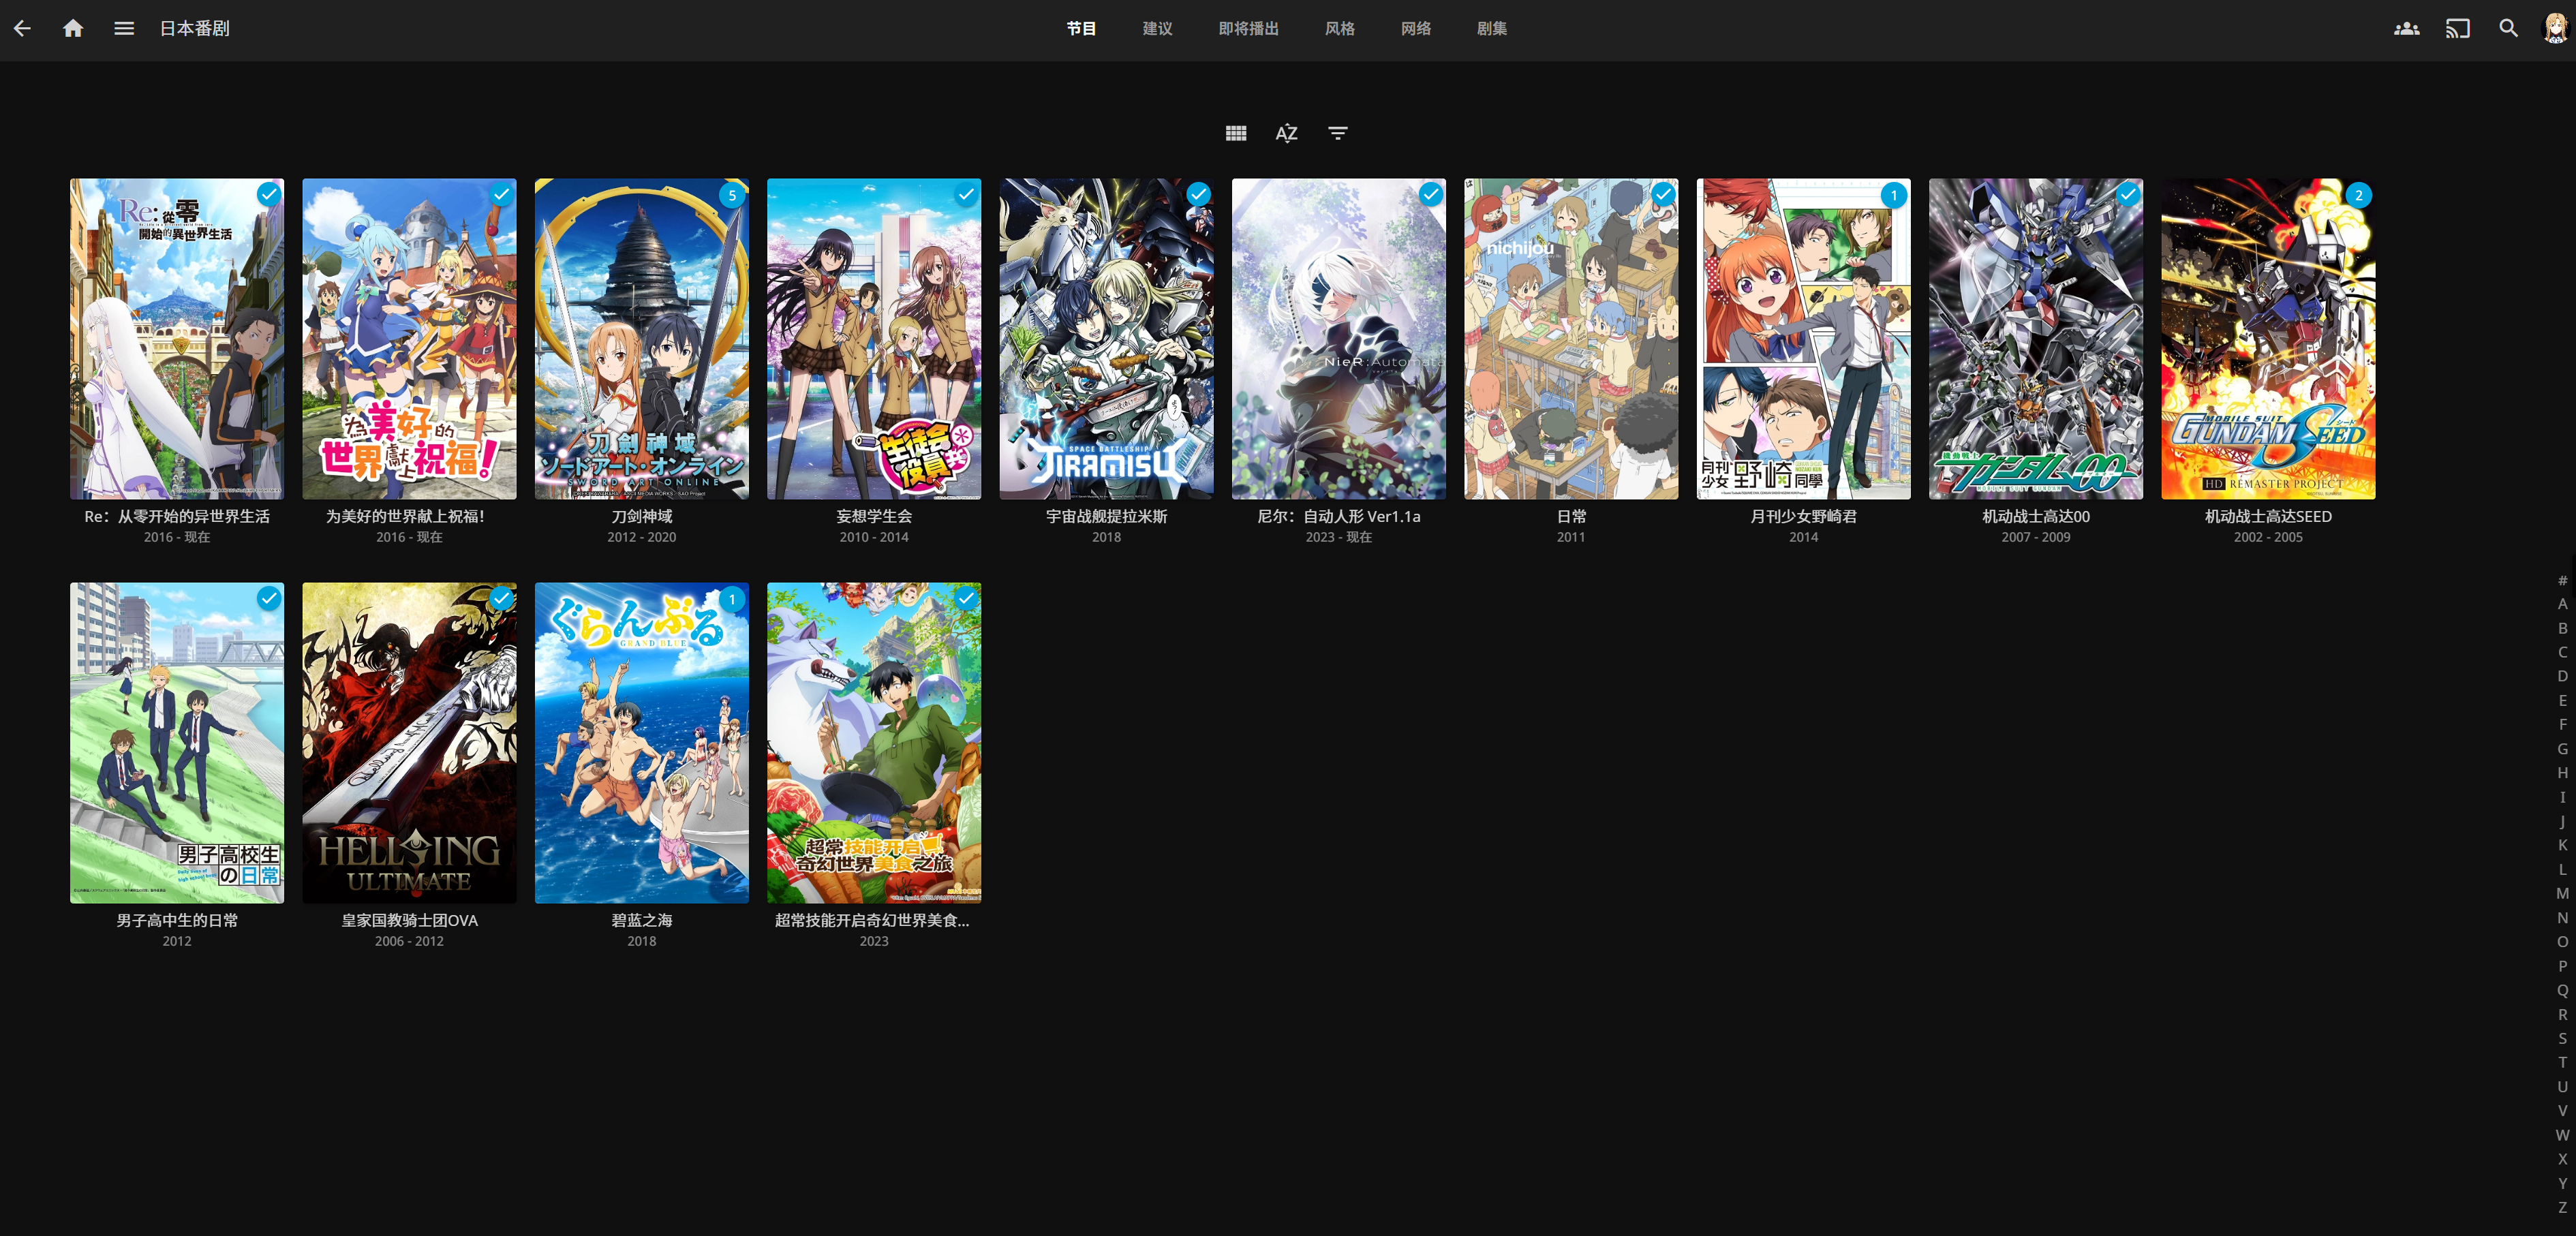
Task: Switch to the 建议 tab
Action: pyautogui.click(x=1157, y=28)
